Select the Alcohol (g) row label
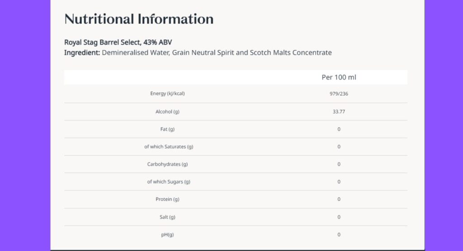The image size is (463, 251). click(167, 112)
